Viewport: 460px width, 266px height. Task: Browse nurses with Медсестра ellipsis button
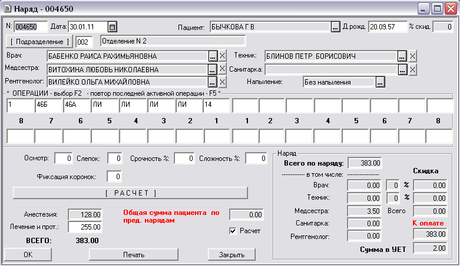[x=213, y=69]
